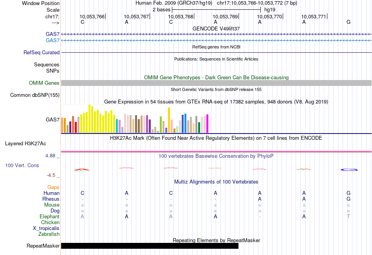
Task: Click the GAS7 label beside the GTEx bar chart
Action: coord(52,119)
